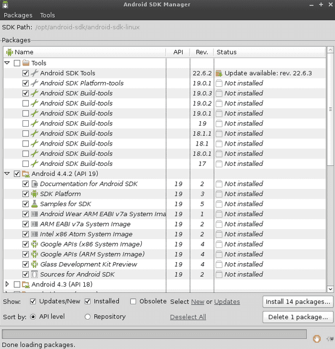
Task: Uncheck Android SDK Platform-tools checkbox
Action: point(26,83)
